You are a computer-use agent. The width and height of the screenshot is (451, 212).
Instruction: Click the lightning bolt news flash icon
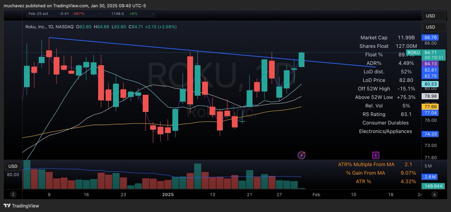tap(301, 155)
